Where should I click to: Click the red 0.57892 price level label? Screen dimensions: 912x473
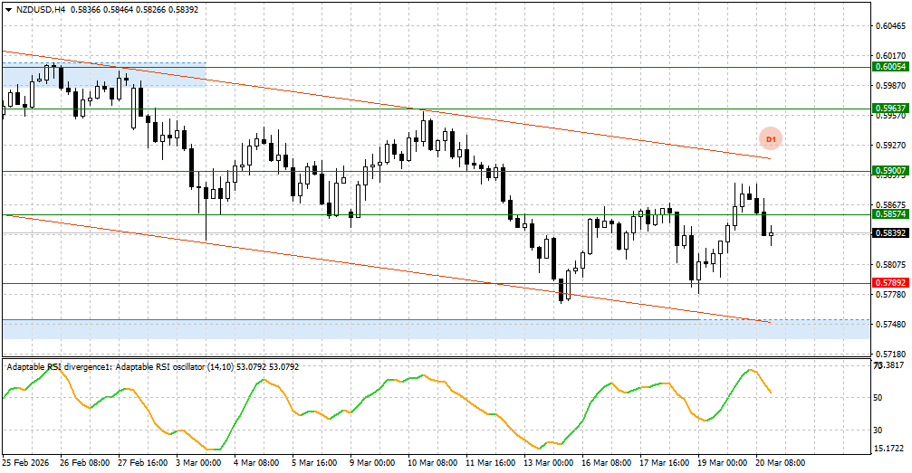click(x=890, y=283)
